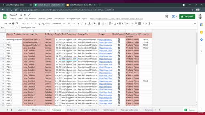The height and width of the screenshot is (115, 205).
Task: Open the Borders tool
Action: tap(99, 24)
